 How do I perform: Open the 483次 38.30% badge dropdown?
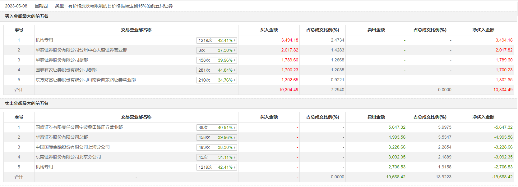click(216, 147)
